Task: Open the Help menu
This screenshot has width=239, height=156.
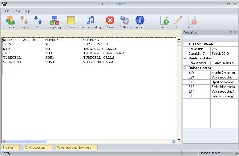Action: [x=27, y=11]
